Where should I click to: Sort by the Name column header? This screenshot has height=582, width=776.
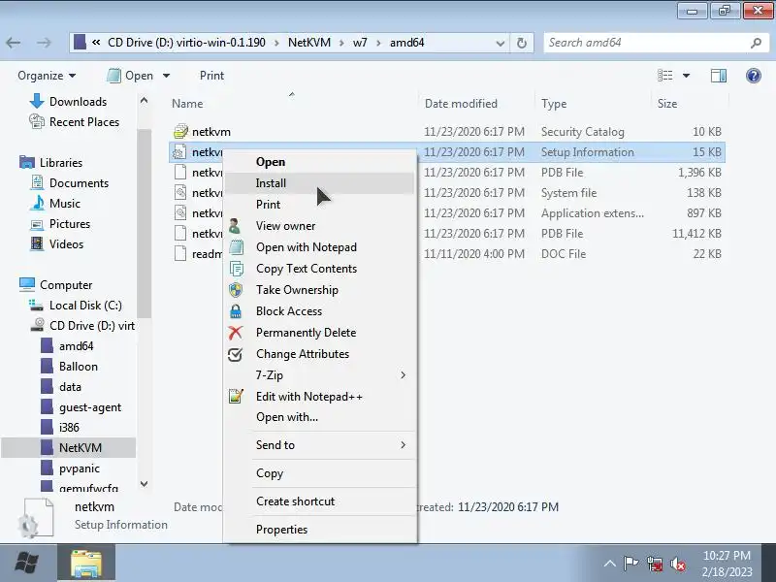pos(293,104)
